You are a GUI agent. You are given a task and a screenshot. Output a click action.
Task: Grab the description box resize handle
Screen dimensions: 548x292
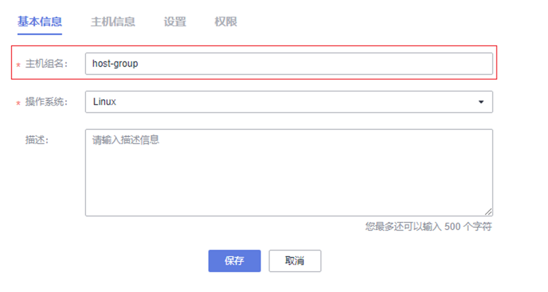(x=488, y=212)
